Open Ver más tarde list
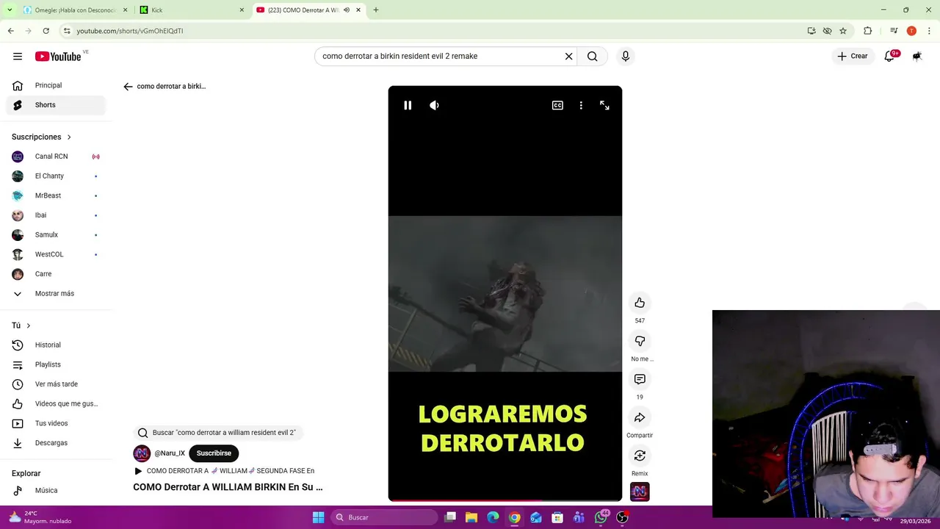The image size is (940, 529). pyautogui.click(x=56, y=384)
